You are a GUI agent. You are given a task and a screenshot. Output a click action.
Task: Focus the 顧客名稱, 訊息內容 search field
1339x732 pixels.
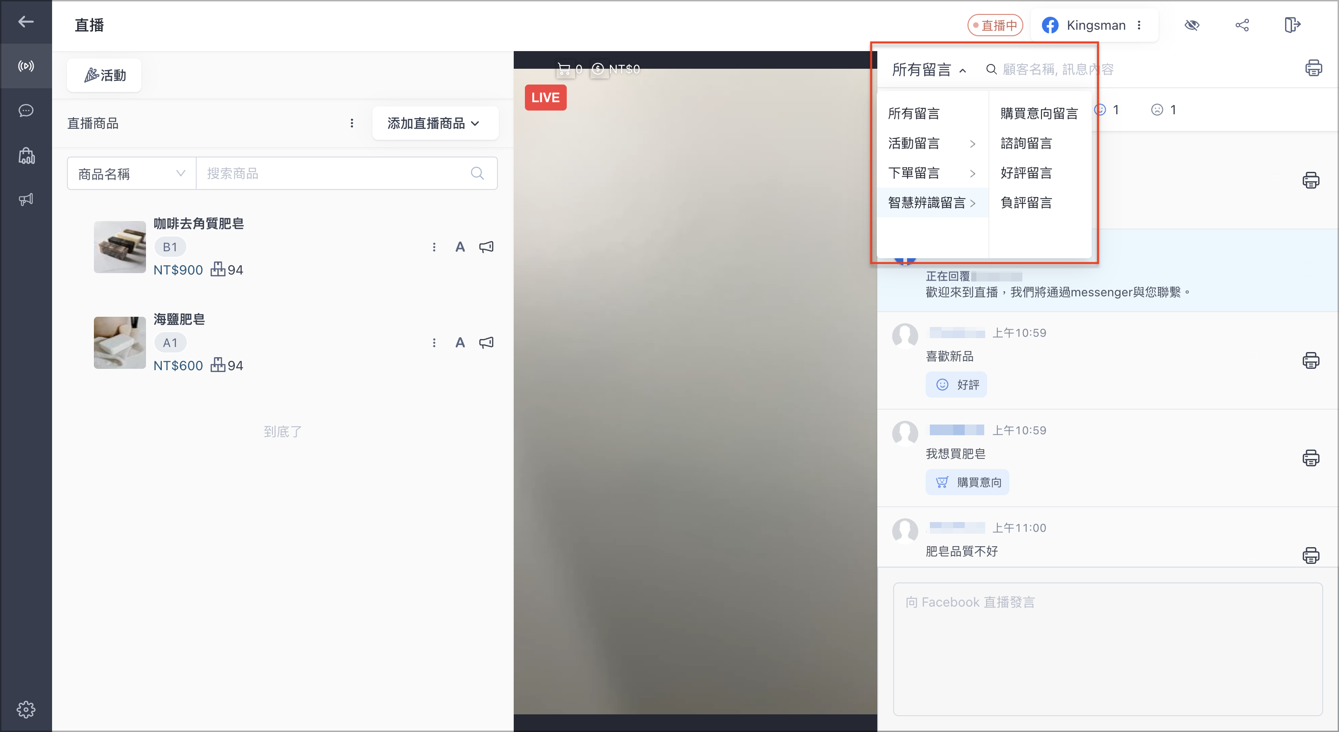click(x=1058, y=70)
